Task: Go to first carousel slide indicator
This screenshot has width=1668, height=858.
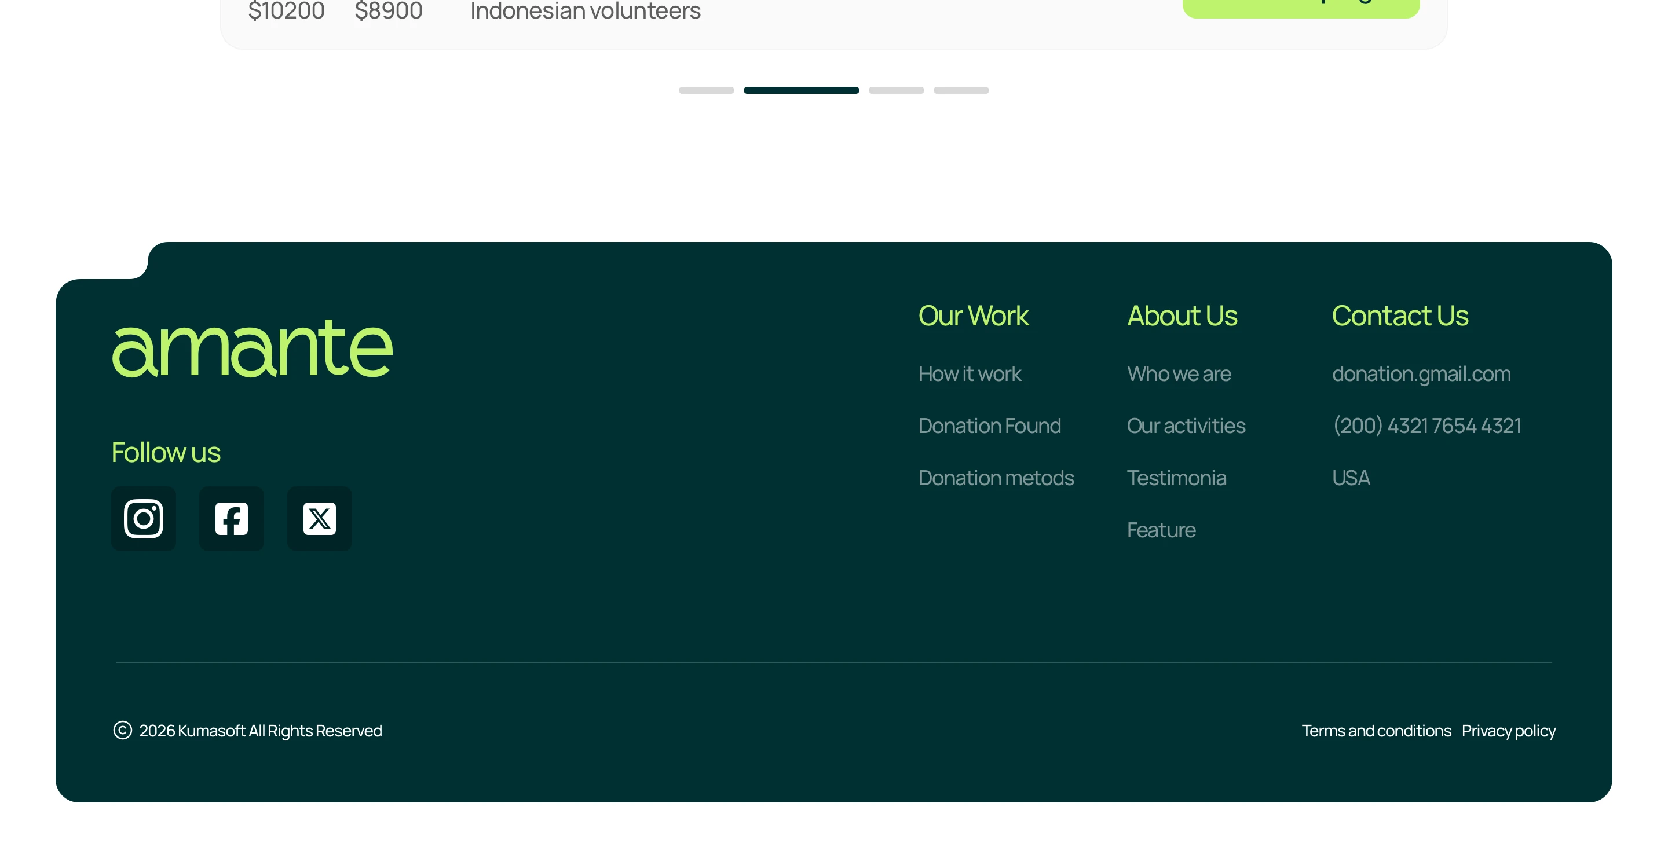Action: (707, 90)
